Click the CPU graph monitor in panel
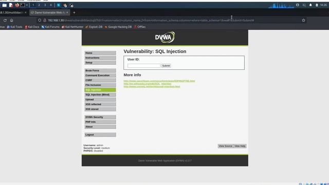 point(281,6)
